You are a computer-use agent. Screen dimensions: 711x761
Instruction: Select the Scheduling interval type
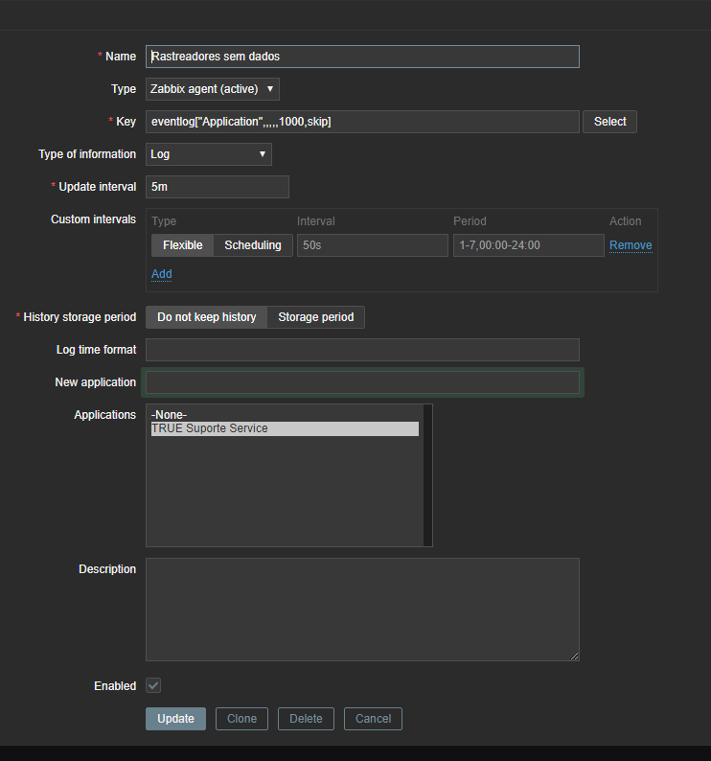click(253, 245)
